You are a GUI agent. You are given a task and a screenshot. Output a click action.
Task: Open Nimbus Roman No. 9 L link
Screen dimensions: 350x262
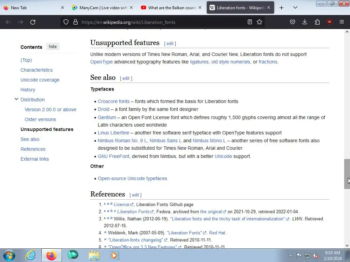[x=122, y=141]
